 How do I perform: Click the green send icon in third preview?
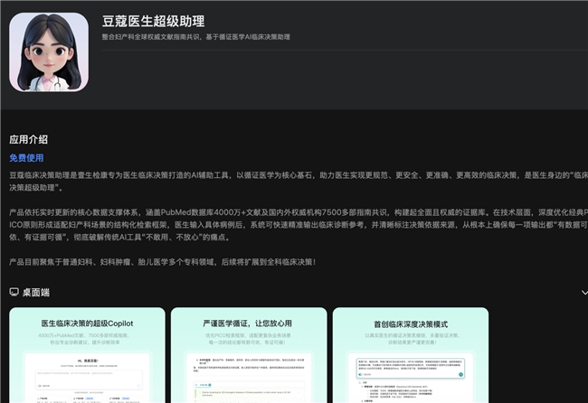[460, 373]
